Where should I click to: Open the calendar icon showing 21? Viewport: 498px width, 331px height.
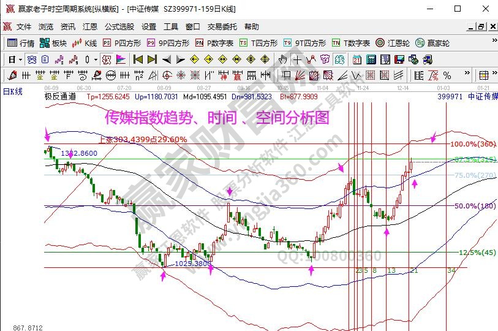click(x=357, y=59)
